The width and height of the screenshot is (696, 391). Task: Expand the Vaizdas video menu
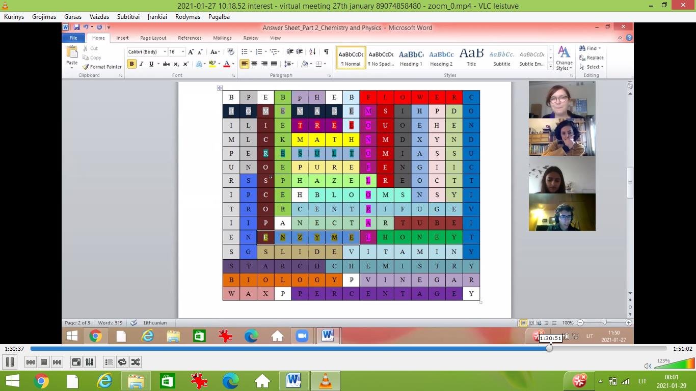click(99, 17)
